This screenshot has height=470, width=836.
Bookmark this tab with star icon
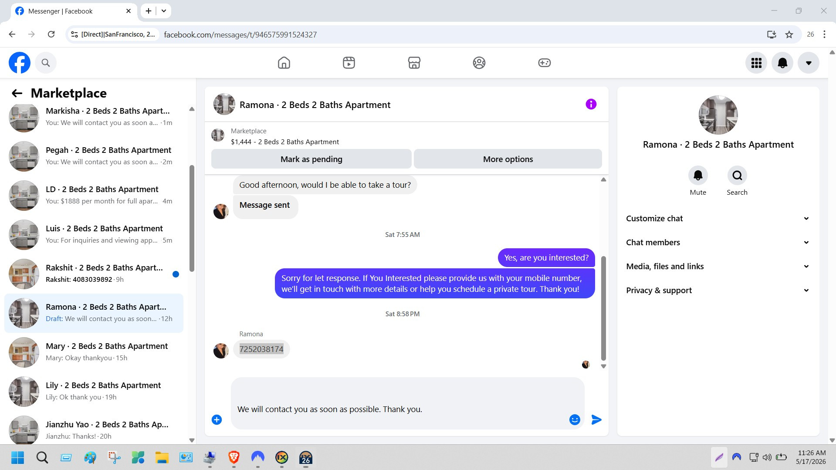pyautogui.click(x=789, y=34)
